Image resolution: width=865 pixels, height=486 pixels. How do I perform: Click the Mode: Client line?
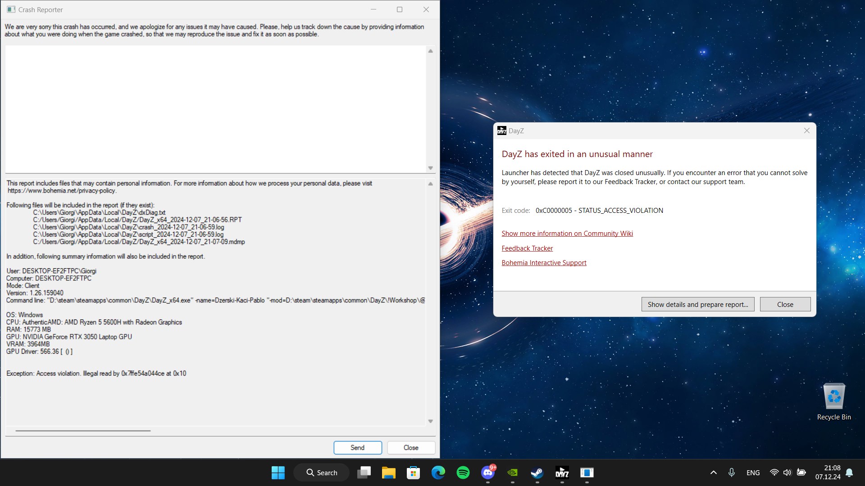point(23,286)
